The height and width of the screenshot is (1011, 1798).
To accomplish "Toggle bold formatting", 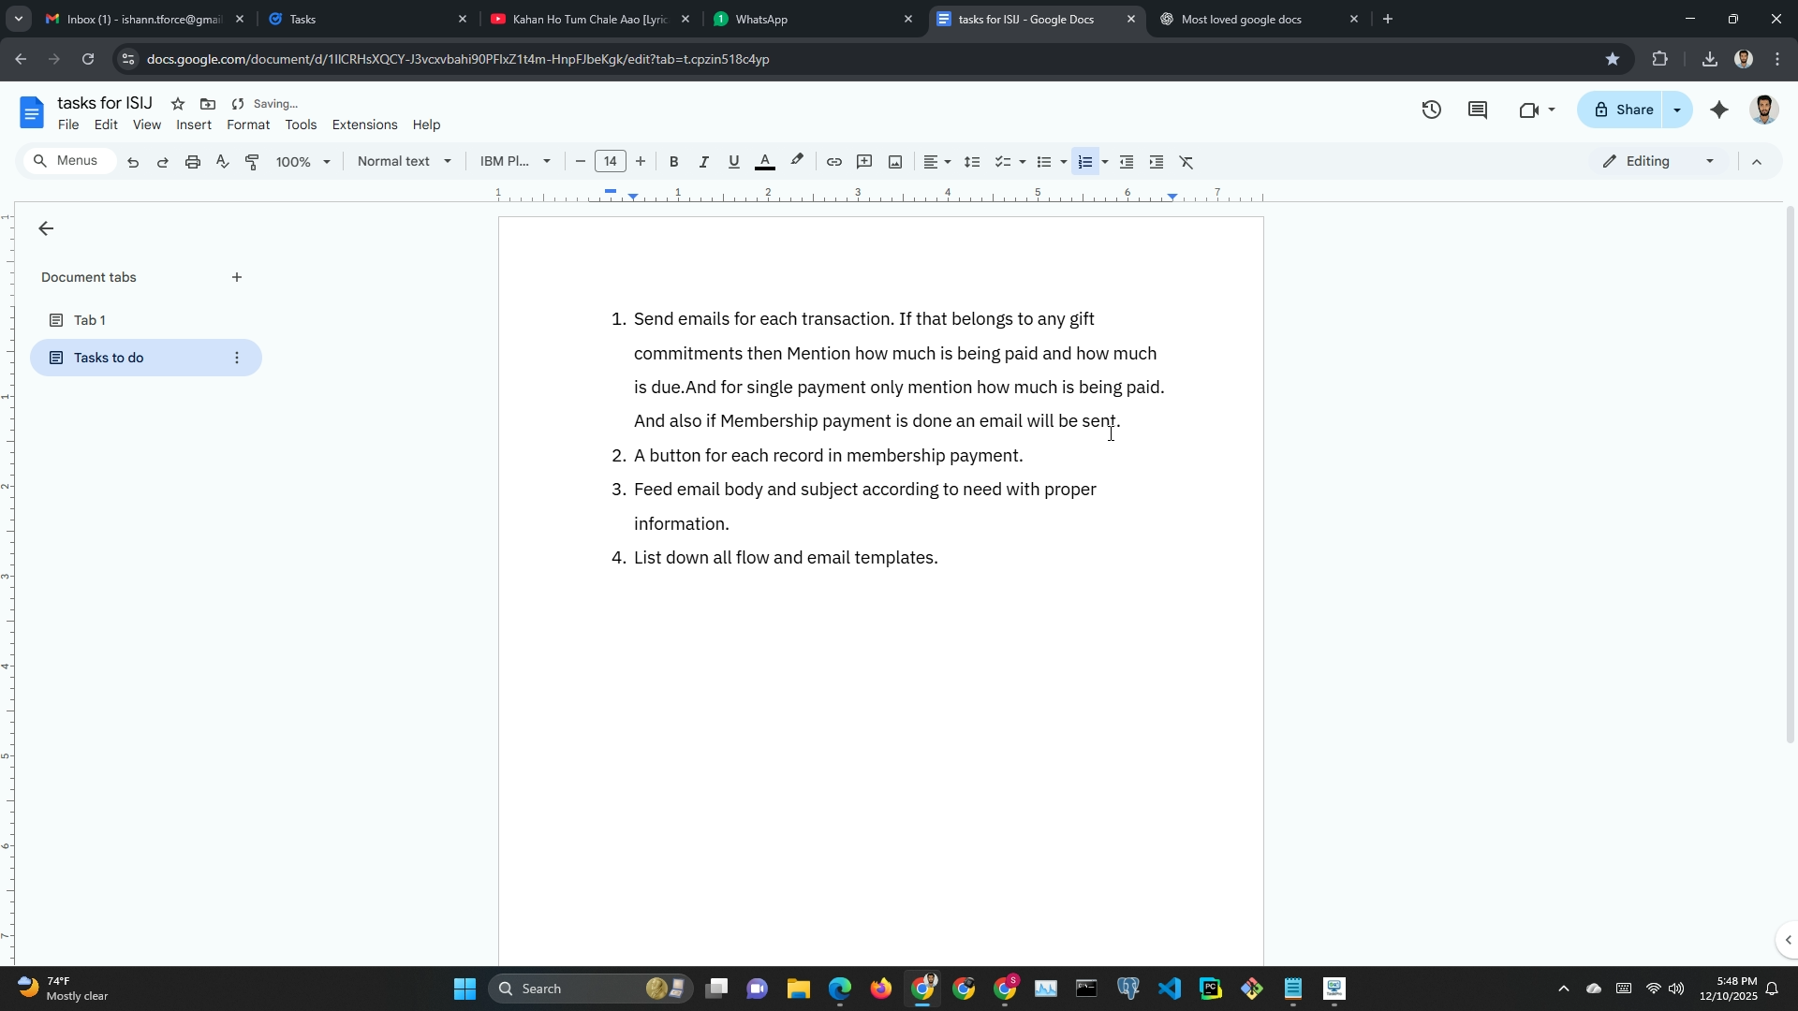I will tap(673, 162).
